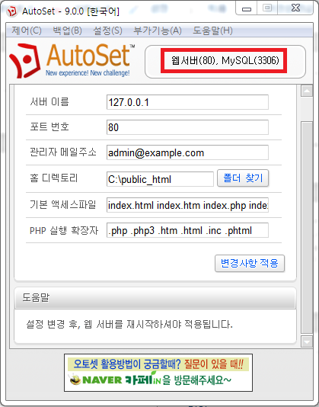The width and height of the screenshot is (319, 407).
Task: Click the scrollbar up arrow
Action: pyautogui.click(x=307, y=91)
